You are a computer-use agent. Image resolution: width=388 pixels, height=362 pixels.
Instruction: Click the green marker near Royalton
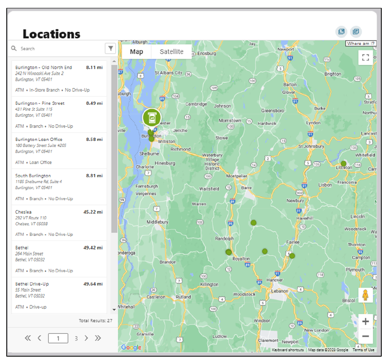pos(229,252)
